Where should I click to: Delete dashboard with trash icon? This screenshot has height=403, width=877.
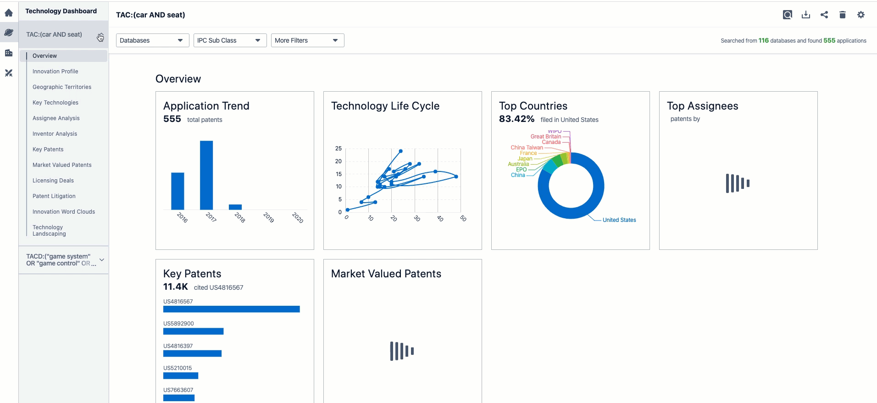click(x=842, y=15)
